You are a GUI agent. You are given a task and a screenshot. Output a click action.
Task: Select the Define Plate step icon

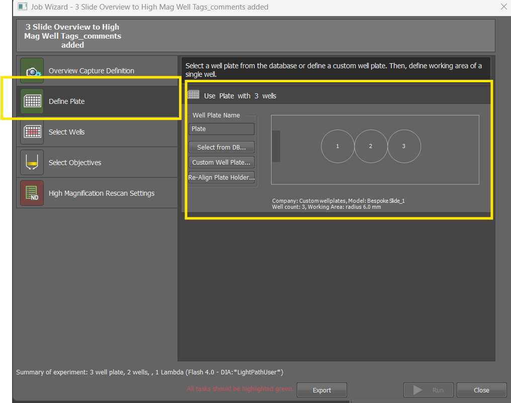point(32,101)
